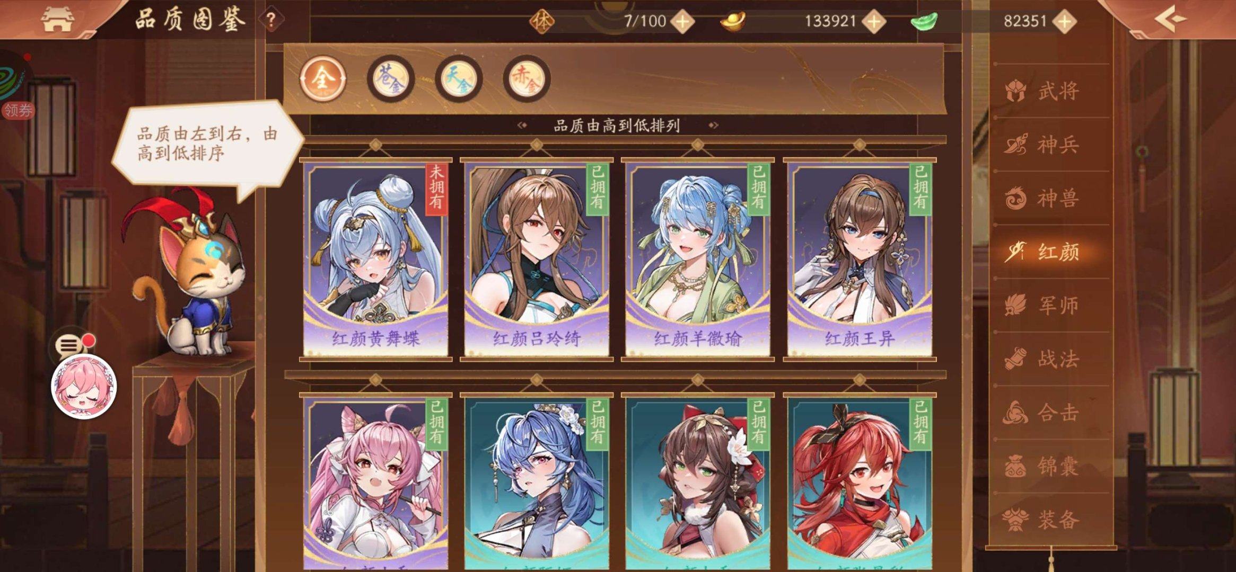
Task: Select the 全 all-quality filter
Action: 323,79
